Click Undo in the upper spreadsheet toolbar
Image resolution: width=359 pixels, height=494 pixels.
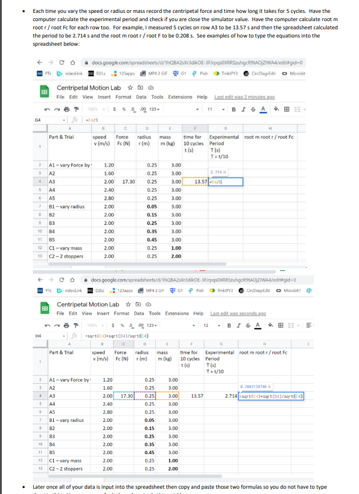pyautogui.click(x=47, y=110)
